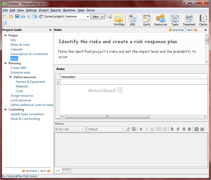The width and height of the screenshot is (211, 180).
Task: Undo the last action
Action: [x=35, y=16]
